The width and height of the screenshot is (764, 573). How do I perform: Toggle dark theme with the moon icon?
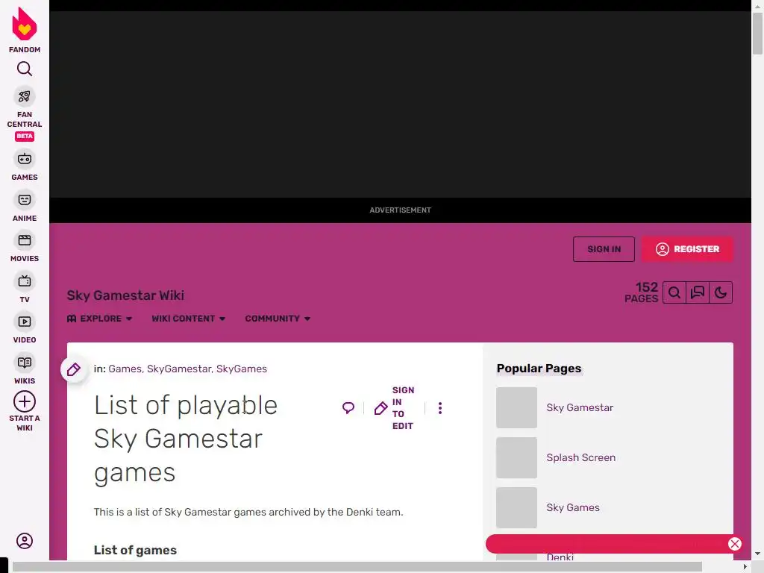point(721,292)
